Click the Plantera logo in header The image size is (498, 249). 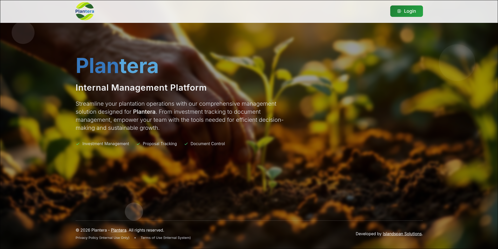pyautogui.click(x=85, y=11)
